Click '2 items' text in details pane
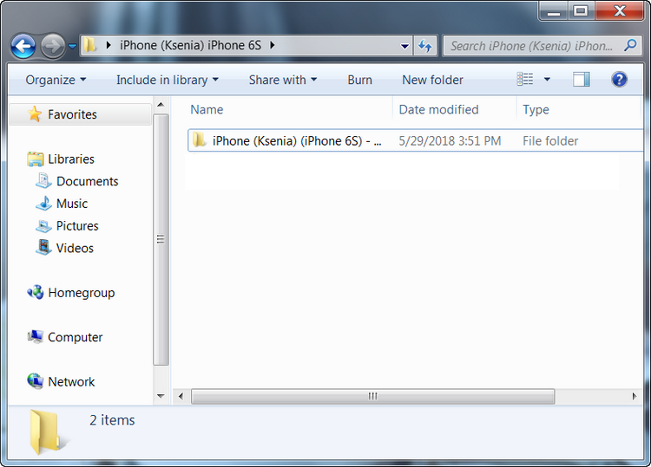651x467 pixels. pyautogui.click(x=112, y=420)
